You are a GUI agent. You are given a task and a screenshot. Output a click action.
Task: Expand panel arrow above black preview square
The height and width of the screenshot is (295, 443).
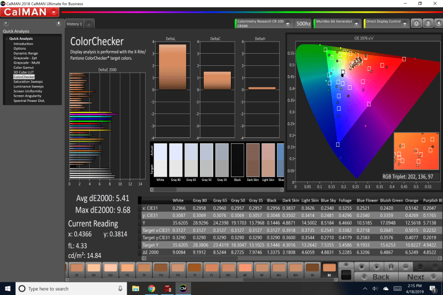346,265
